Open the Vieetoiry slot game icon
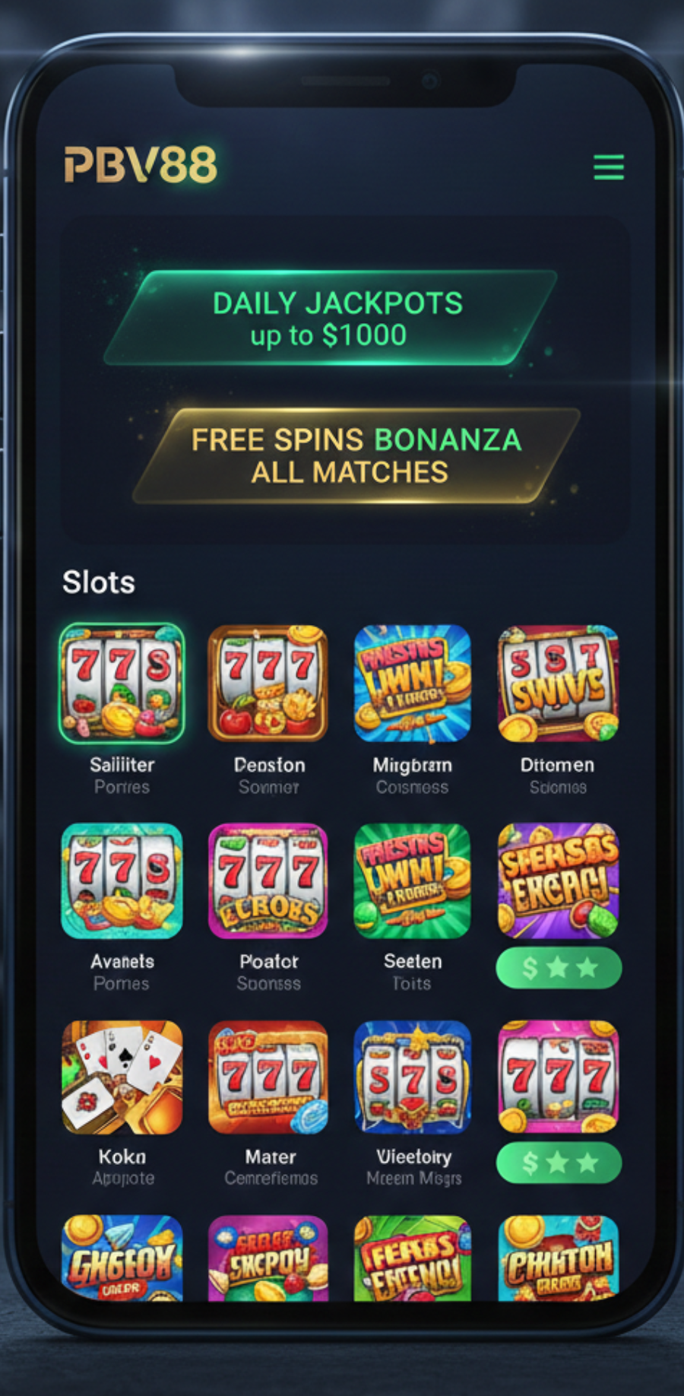This screenshot has height=1396, width=684. (x=413, y=1077)
